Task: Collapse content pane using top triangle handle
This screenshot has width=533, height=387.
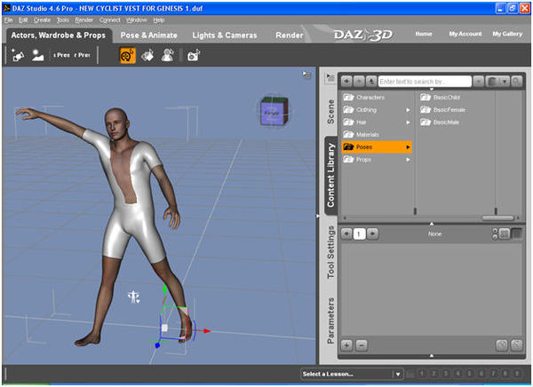Action: 432,90
